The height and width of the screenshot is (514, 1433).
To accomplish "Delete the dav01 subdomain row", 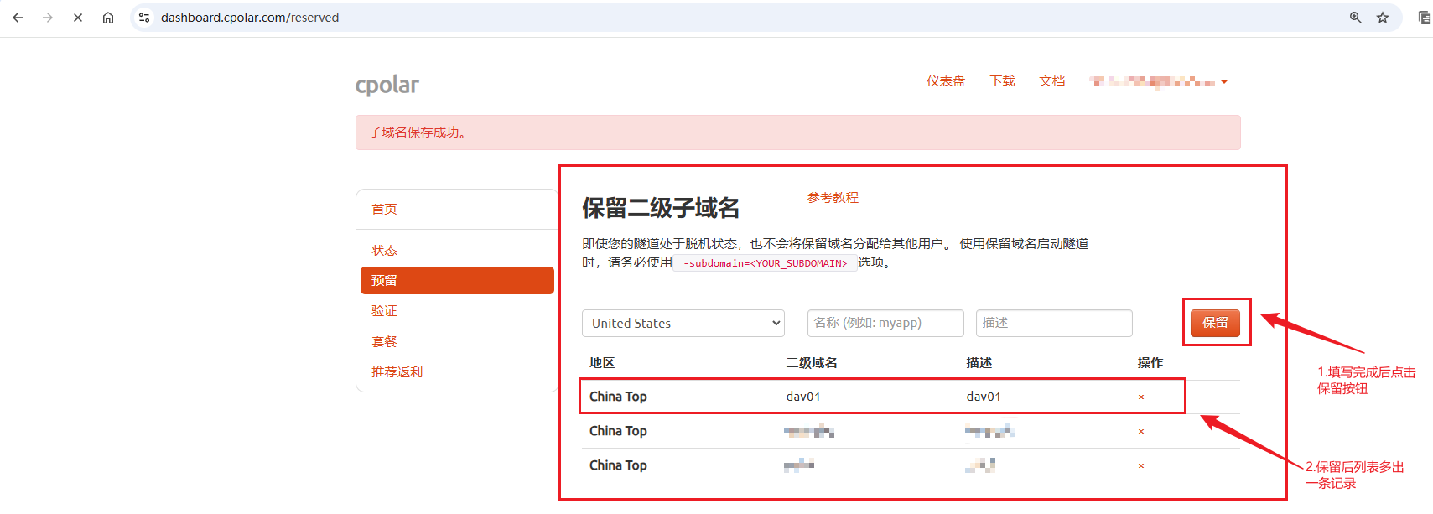I will coord(1141,397).
